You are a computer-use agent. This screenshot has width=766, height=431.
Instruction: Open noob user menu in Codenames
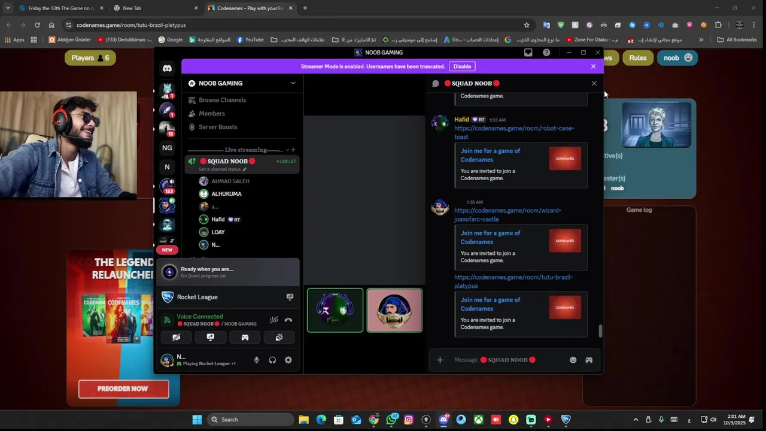pos(677,58)
